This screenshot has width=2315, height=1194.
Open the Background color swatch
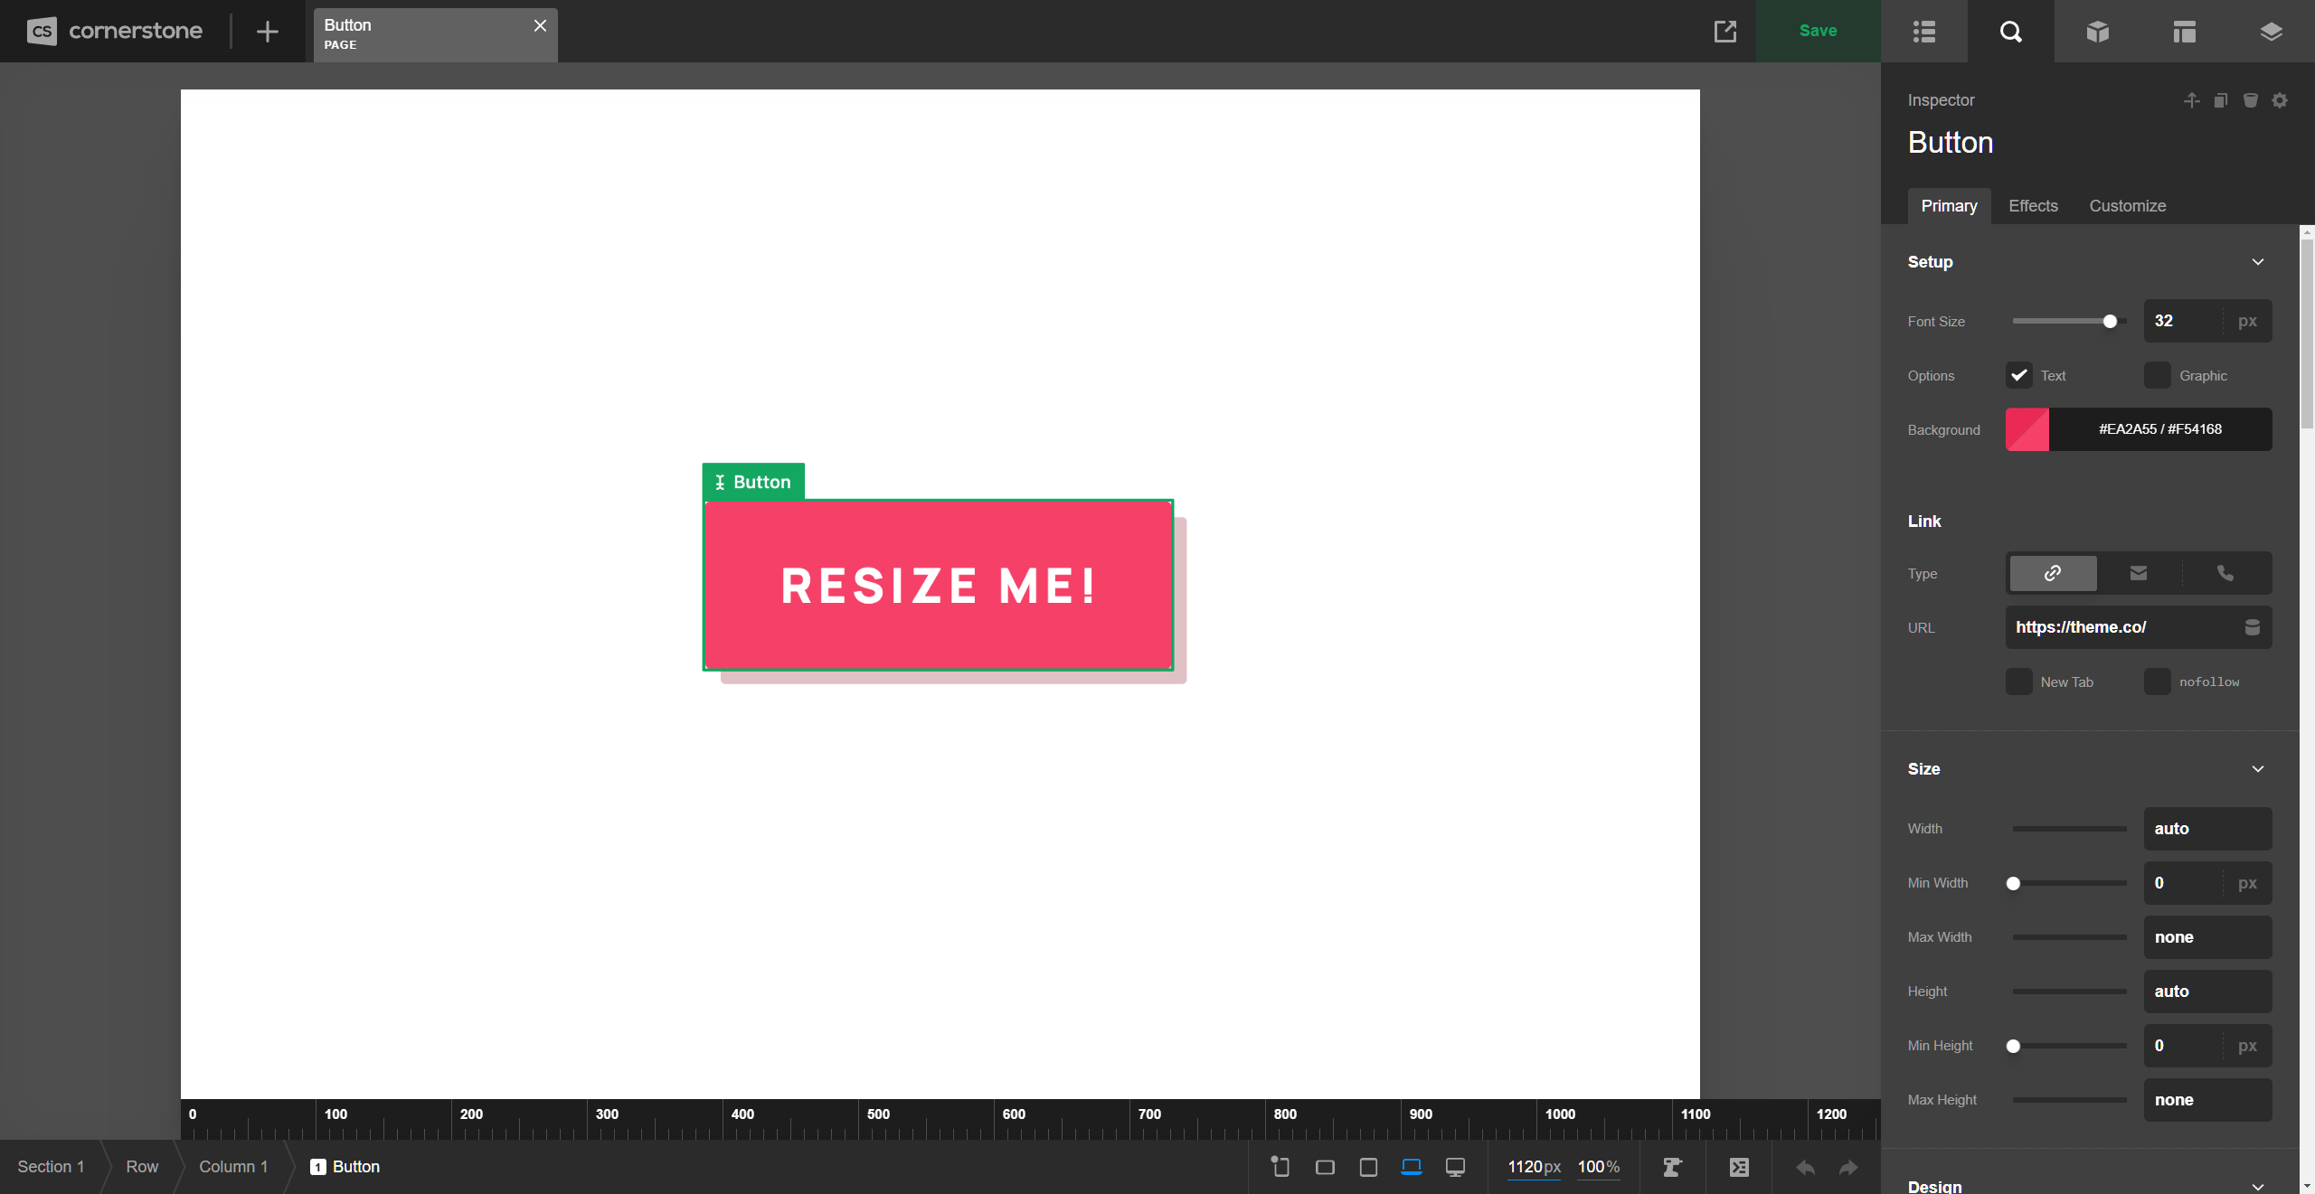point(2027,429)
